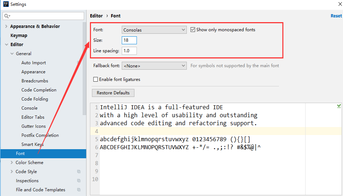Image resolution: width=343 pixels, height=196 pixels.
Task: Focus the Line spacing input field
Action: click(129, 51)
